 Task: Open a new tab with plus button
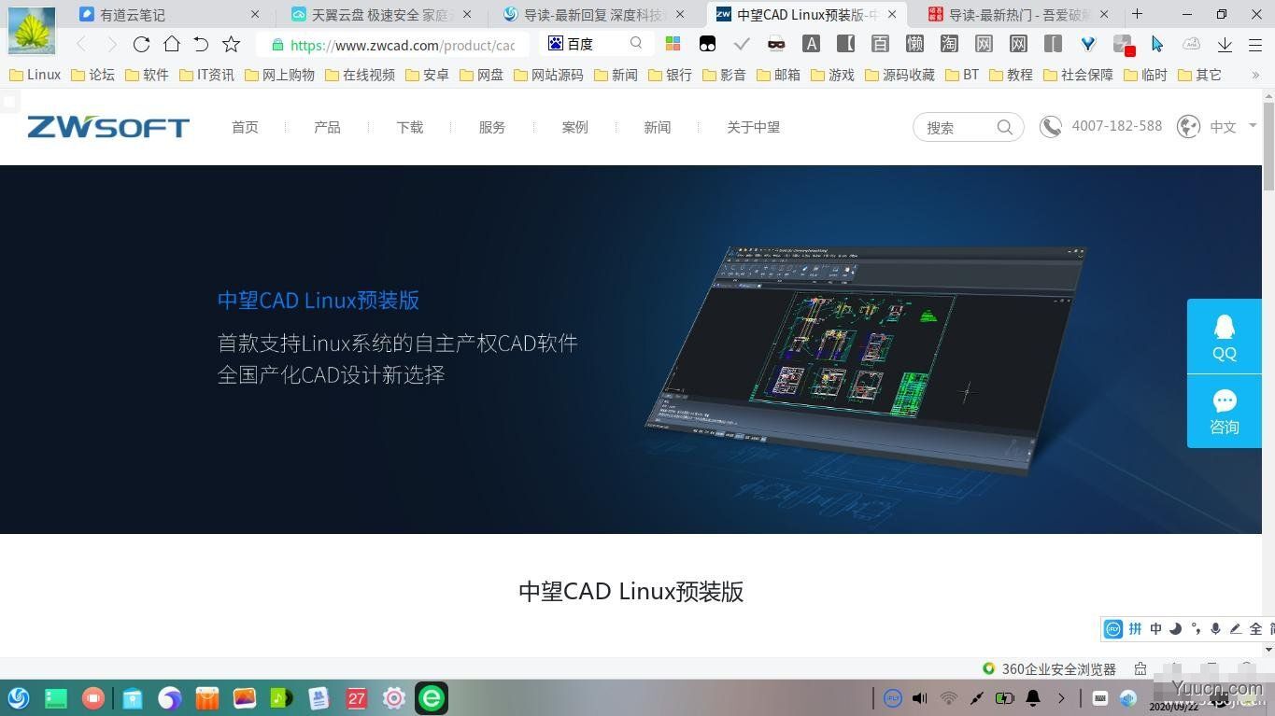(1137, 13)
